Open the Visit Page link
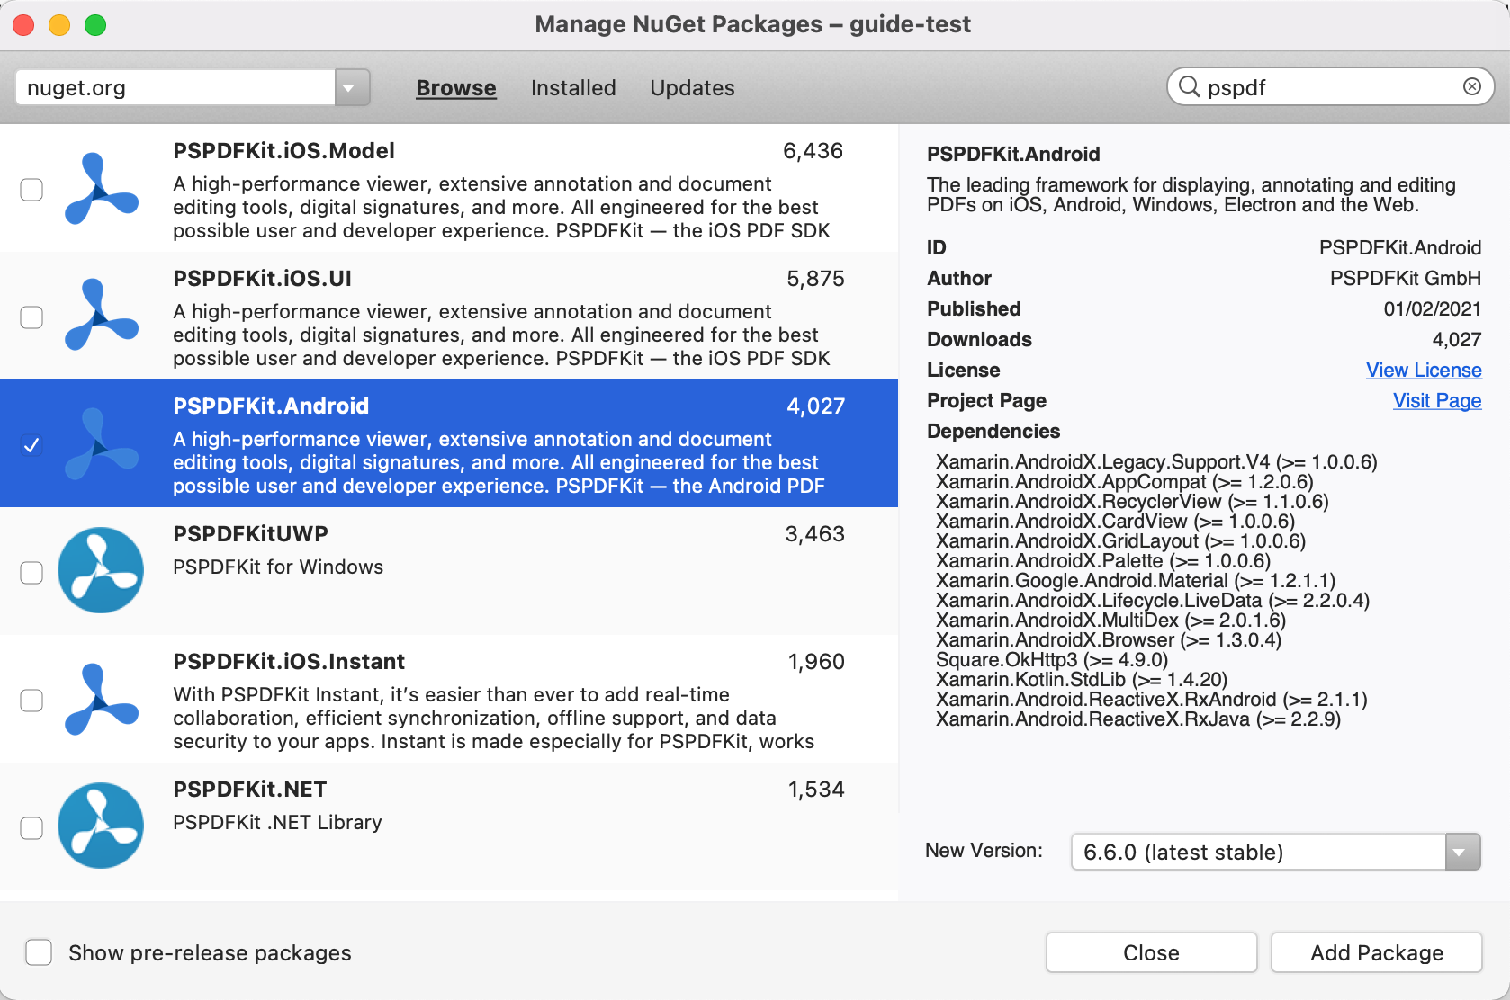The width and height of the screenshot is (1510, 1000). (1437, 401)
